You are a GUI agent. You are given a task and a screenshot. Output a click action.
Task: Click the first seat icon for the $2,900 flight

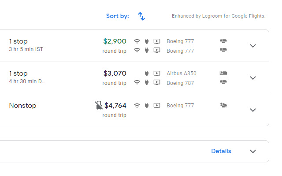click(223, 41)
